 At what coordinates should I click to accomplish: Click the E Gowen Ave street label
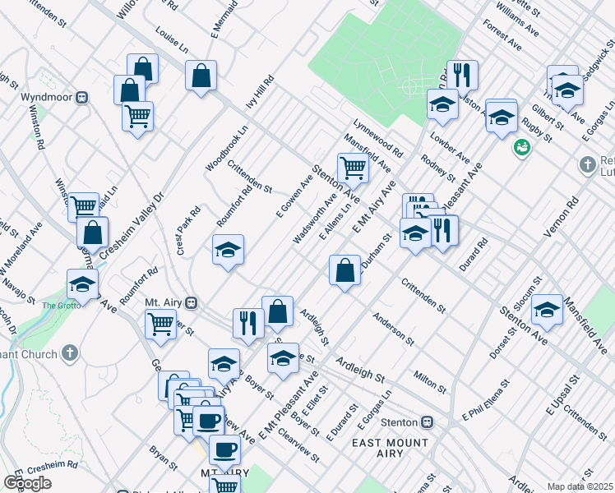(x=294, y=196)
